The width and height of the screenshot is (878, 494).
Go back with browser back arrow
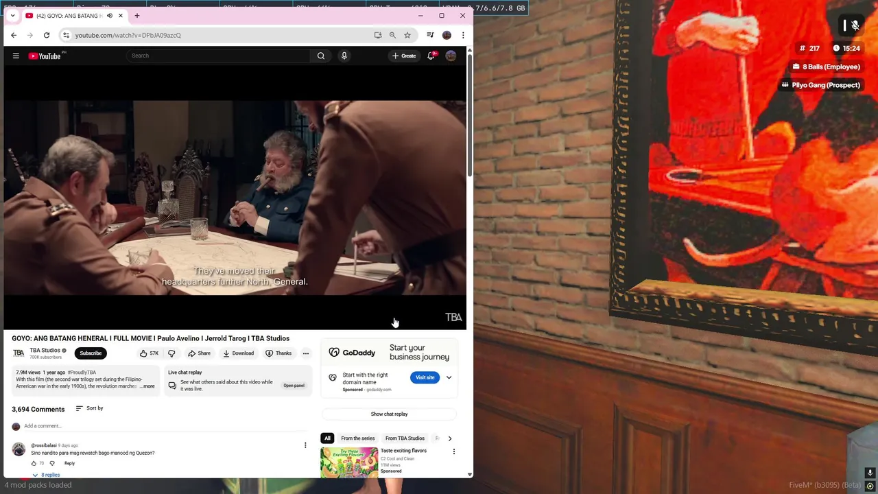(14, 35)
